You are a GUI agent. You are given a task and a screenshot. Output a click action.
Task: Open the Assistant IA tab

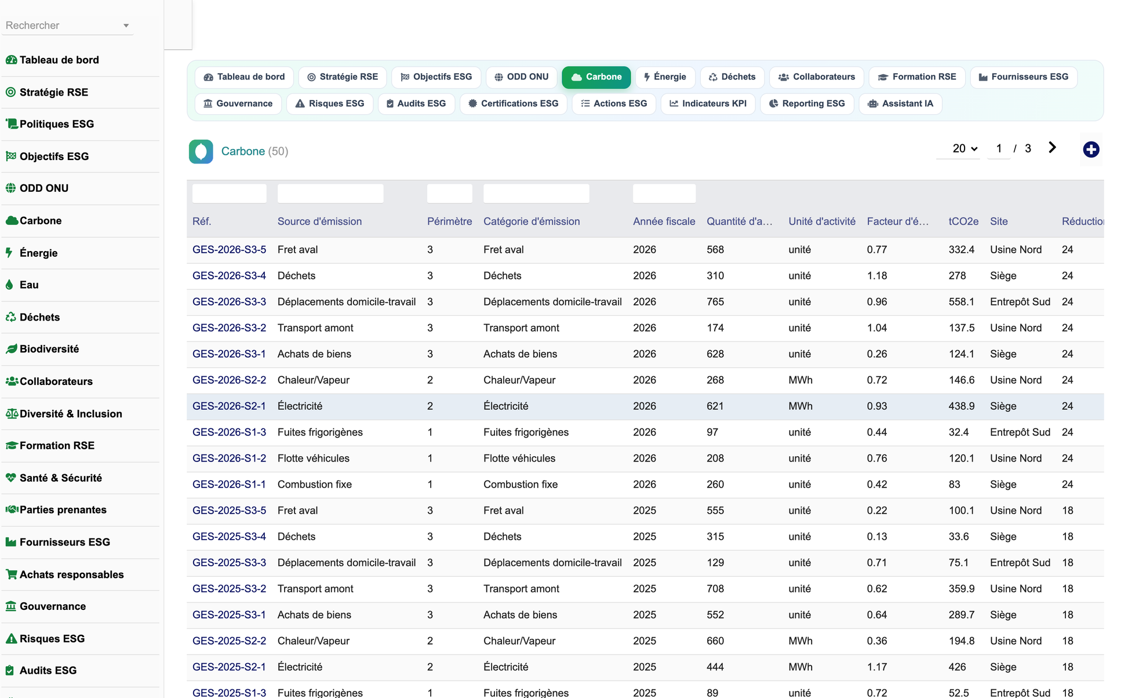point(900,104)
